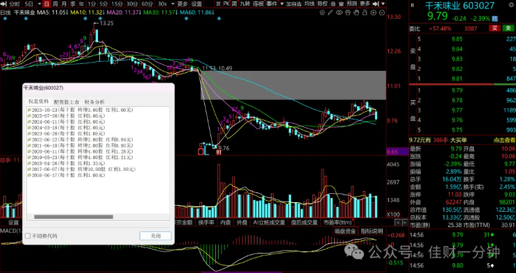Click the collapse arrow icon at toolbar right

376,4
